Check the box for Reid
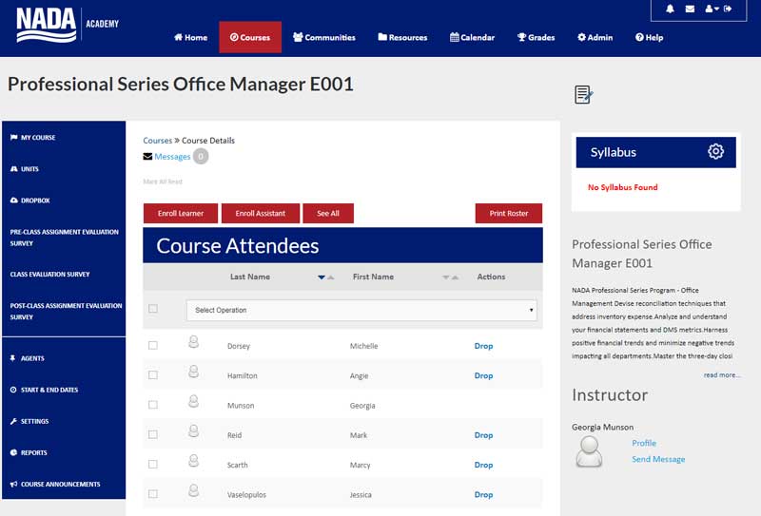 pyautogui.click(x=153, y=434)
